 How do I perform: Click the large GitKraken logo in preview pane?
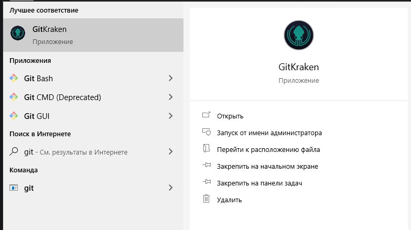[x=299, y=35]
